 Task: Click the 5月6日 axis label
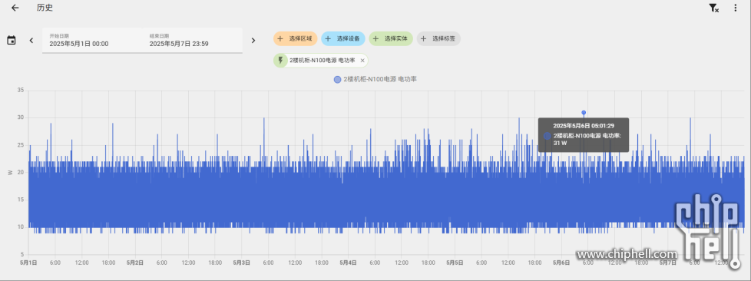pyautogui.click(x=561, y=263)
